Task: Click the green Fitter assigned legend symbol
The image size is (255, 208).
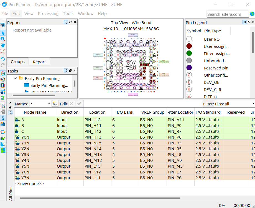Action: 189,53
